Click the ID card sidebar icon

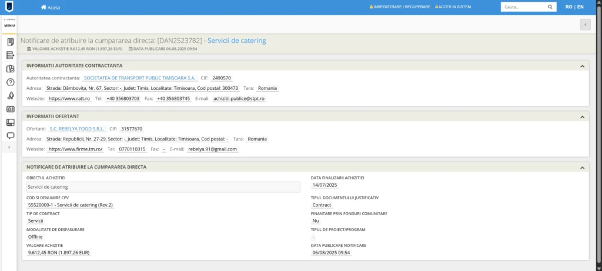10,109
